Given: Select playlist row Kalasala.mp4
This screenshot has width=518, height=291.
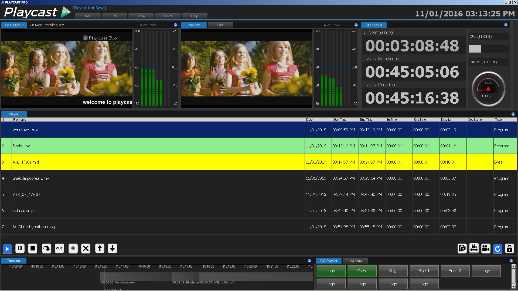Looking at the screenshot, I should 259,210.
